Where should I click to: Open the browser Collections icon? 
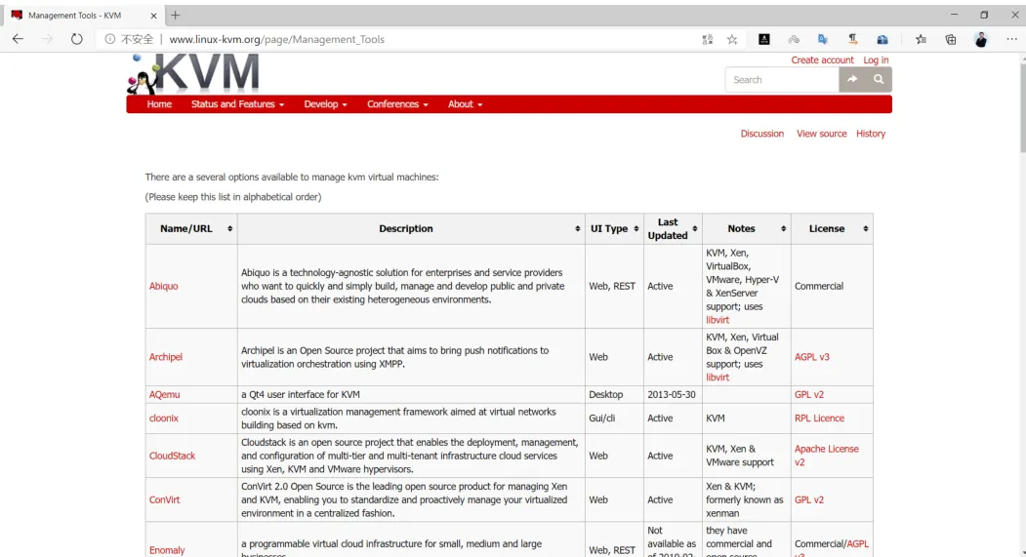(x=951, y=39)
